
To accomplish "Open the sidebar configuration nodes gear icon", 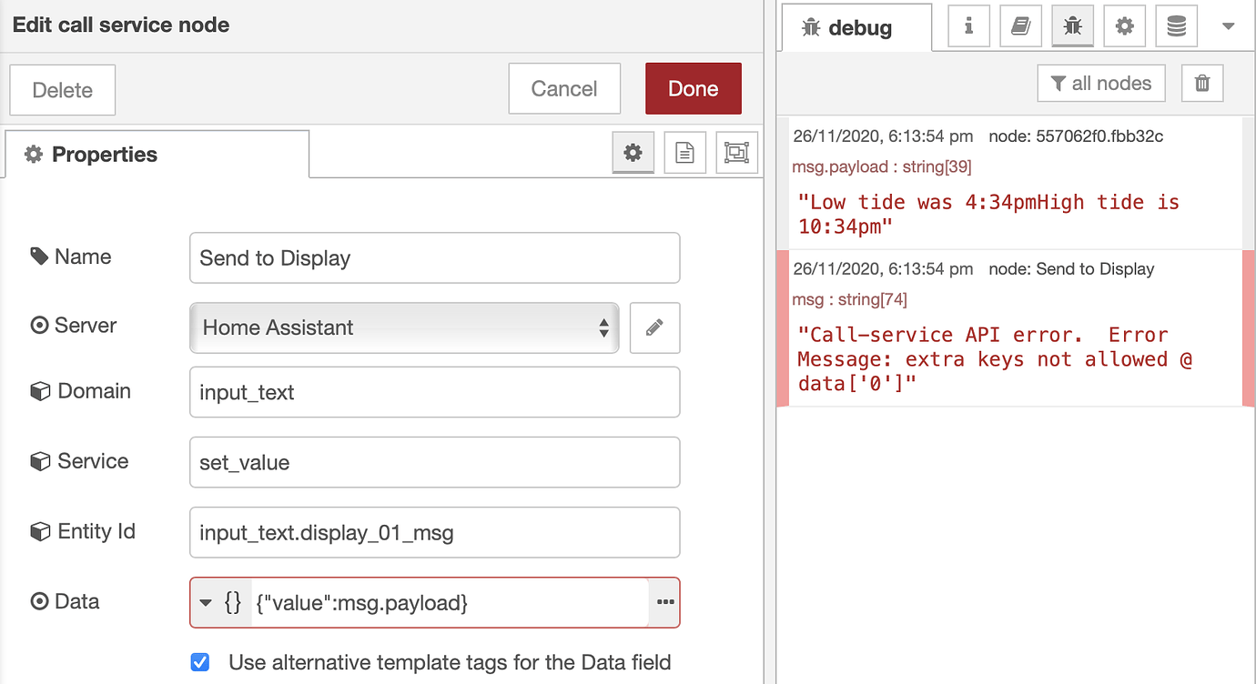I will click(x=1124, y=26).
